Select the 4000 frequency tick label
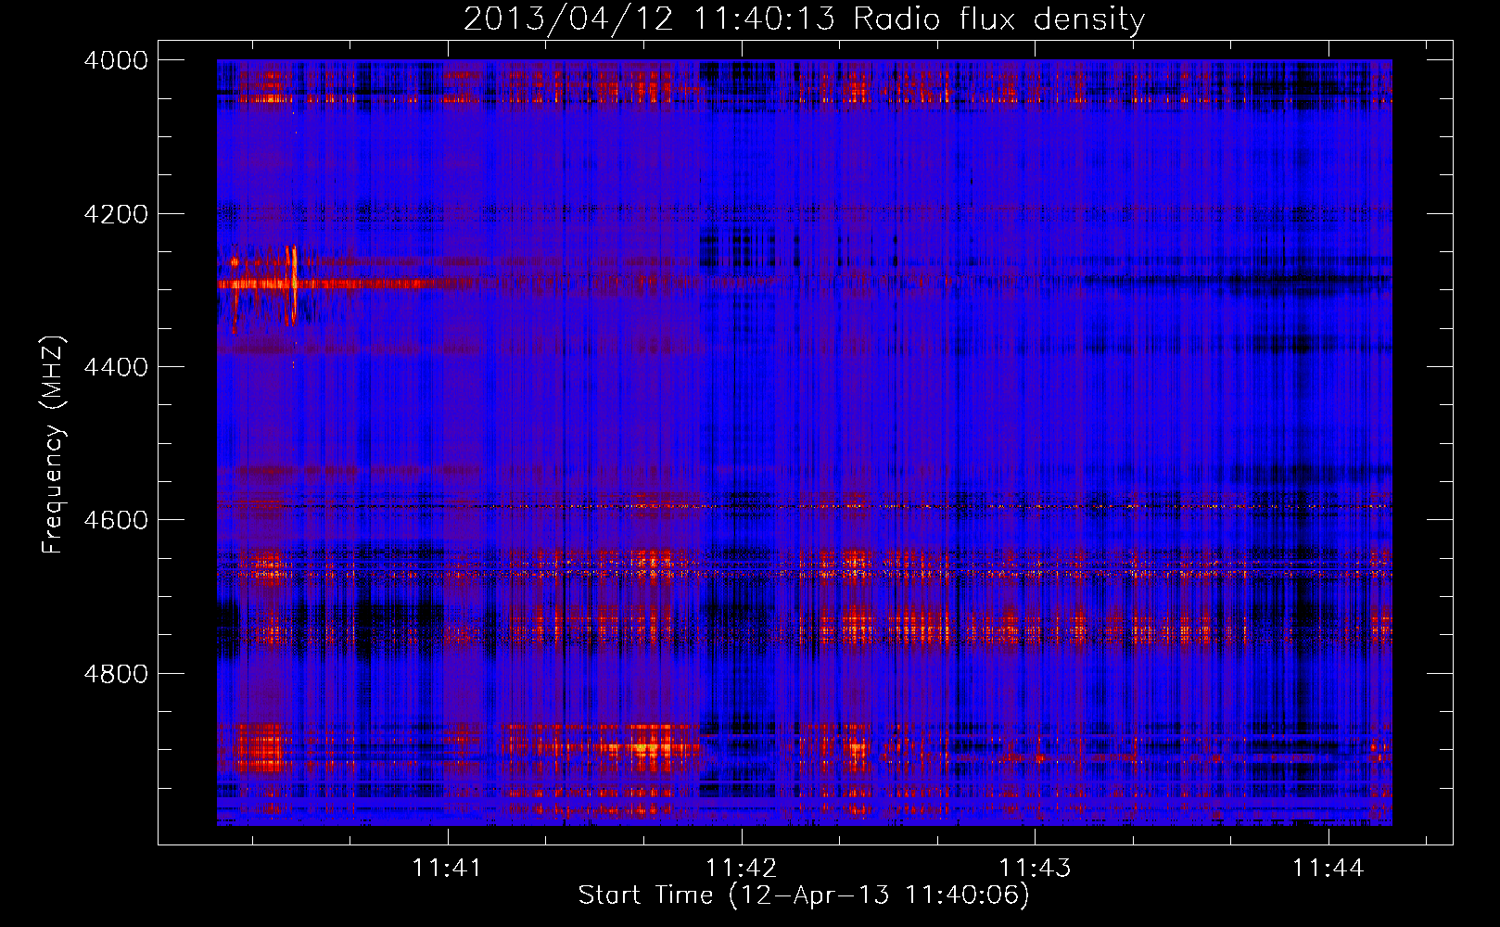Image resolution: width=1500 pixels, height=927 pixels. click(x=116, y=60)
